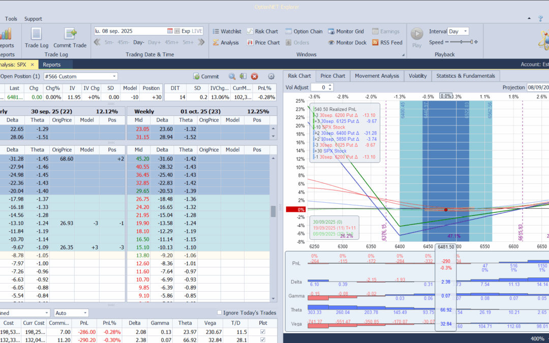
Task: Toggle Plot checkbox in the -286.00 row
Action: (263, 332)
